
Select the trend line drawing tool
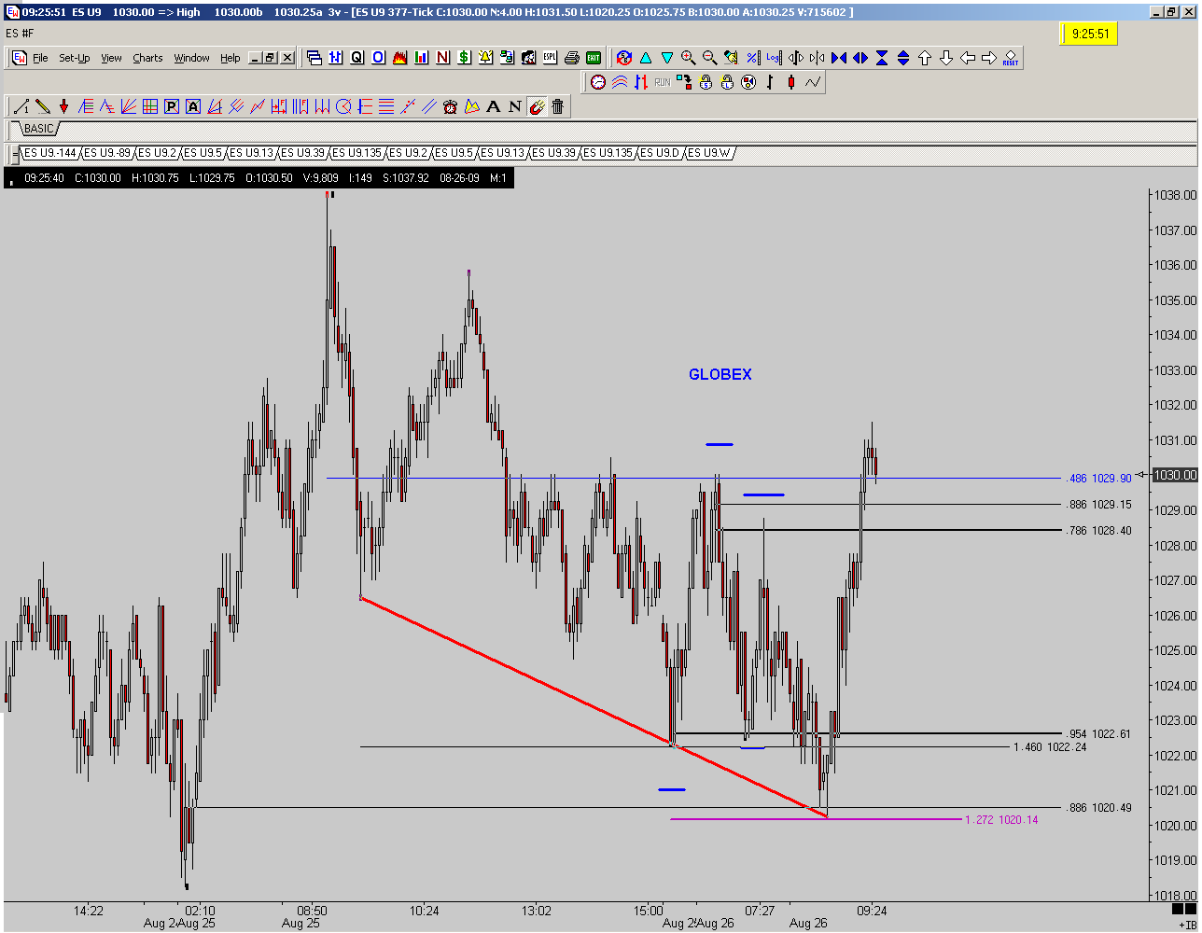pos(21,106)
